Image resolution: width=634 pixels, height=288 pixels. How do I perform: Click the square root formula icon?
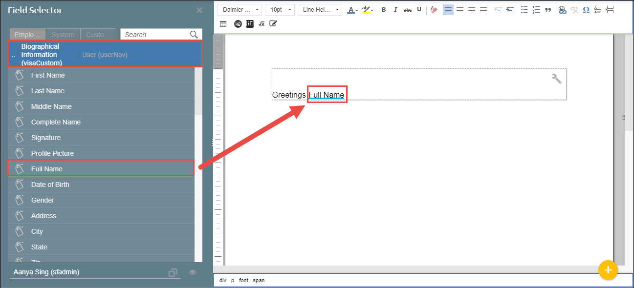point(262,23)
